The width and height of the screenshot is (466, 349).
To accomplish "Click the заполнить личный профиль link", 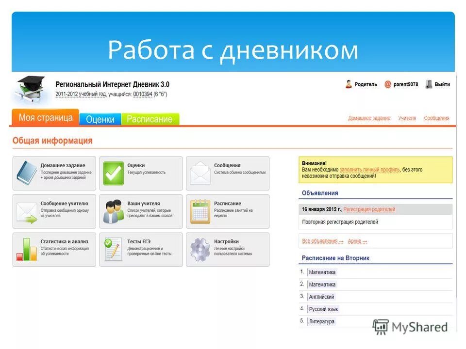I will tap(369, 170).
